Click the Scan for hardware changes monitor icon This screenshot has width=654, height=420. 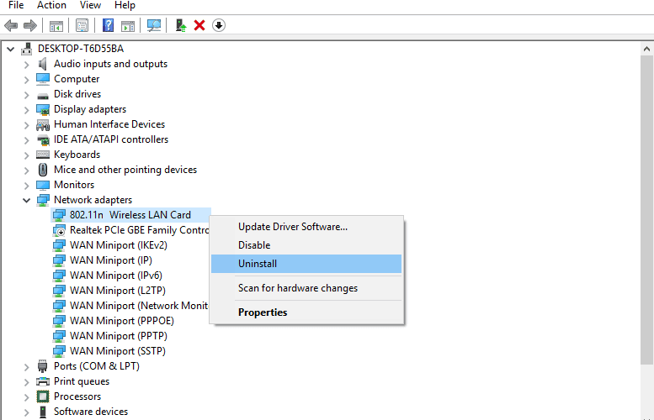point(154,26)
